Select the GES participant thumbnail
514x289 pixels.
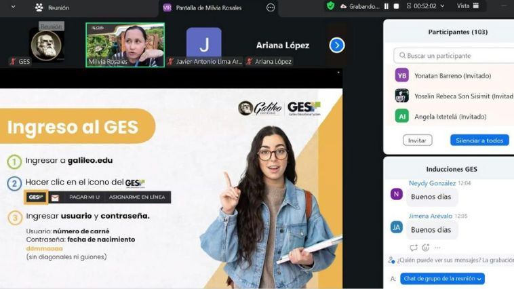46,45
